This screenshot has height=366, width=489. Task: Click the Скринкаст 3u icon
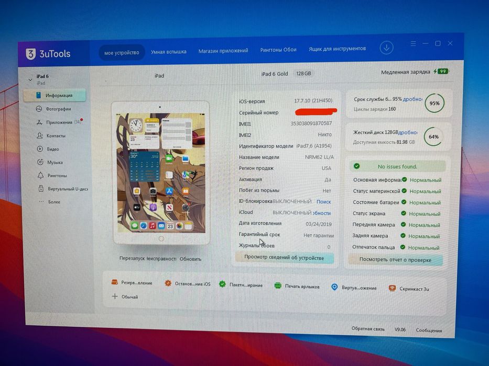393,288
